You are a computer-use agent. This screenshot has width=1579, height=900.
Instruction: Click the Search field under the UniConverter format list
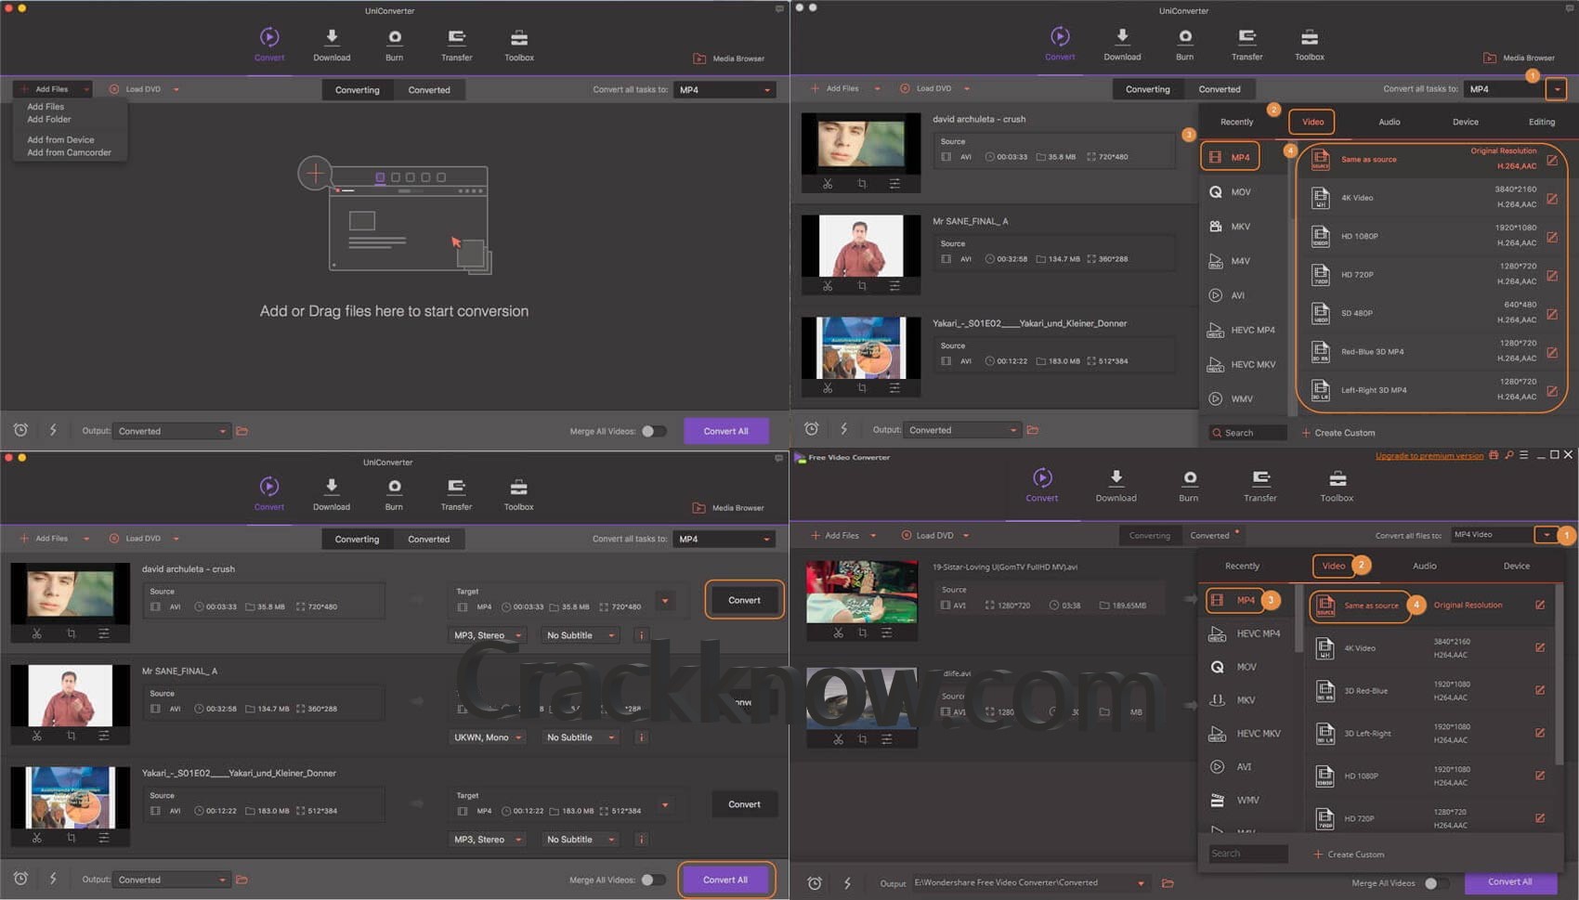1248,433
